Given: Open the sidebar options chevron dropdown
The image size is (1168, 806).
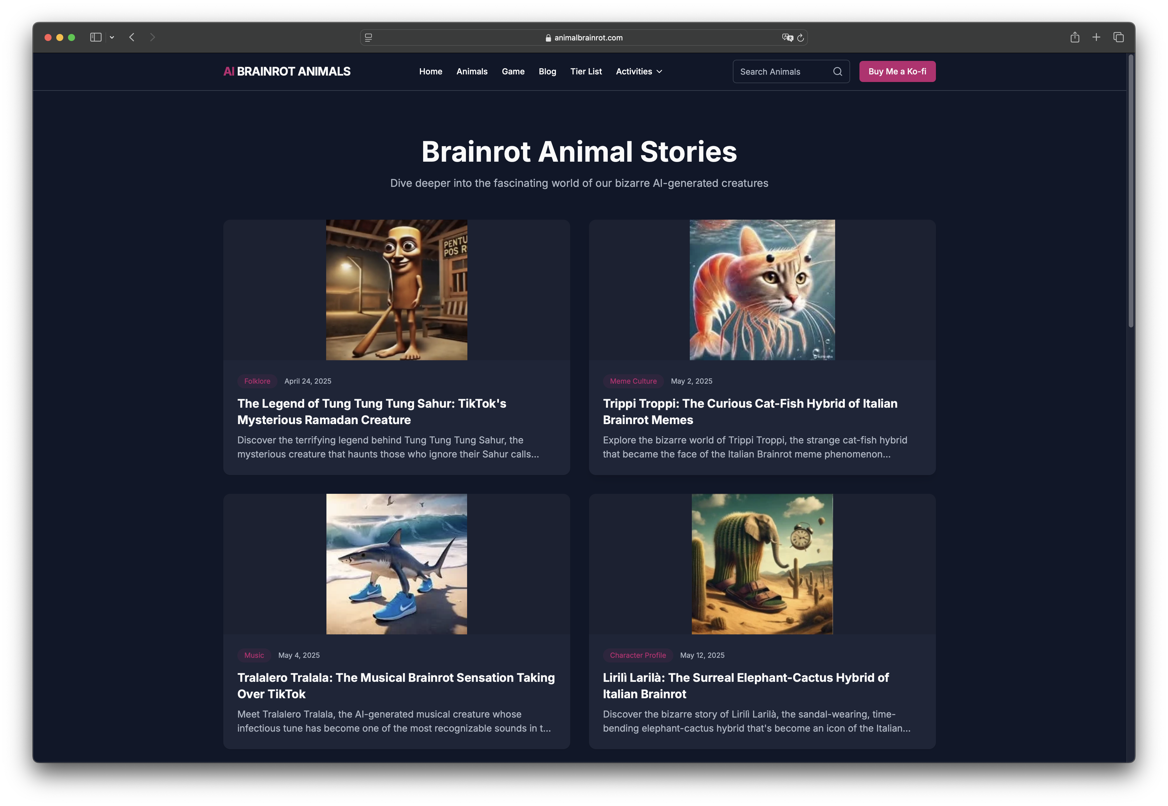Looking at the screenshot, I should 112,37.
